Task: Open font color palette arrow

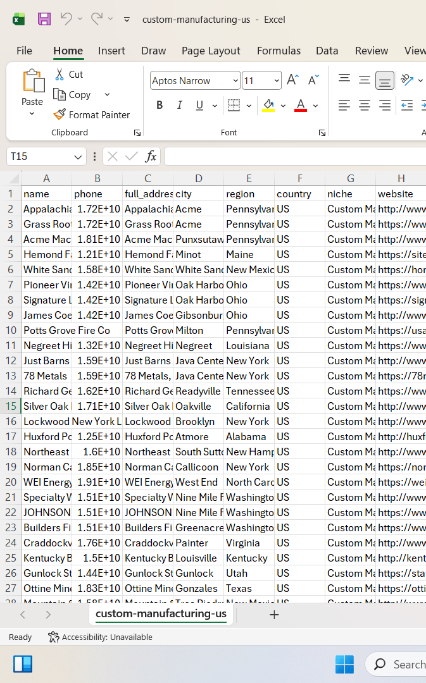Action: pyautogui.click(x=315, y=106)
